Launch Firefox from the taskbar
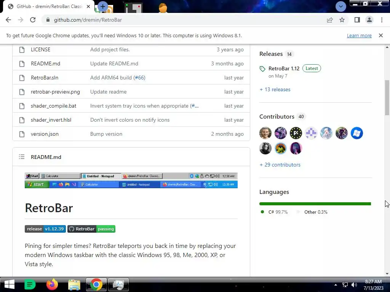 (52, 284)
